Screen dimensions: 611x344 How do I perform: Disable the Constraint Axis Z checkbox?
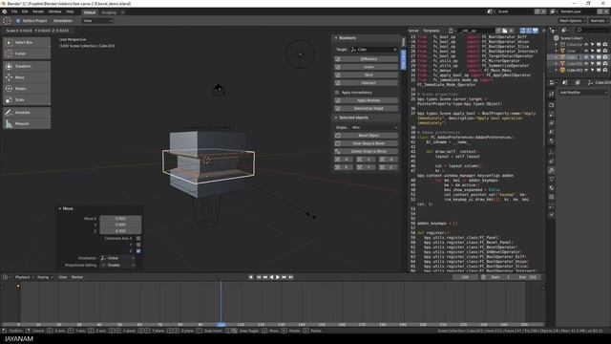click(138, 250)
